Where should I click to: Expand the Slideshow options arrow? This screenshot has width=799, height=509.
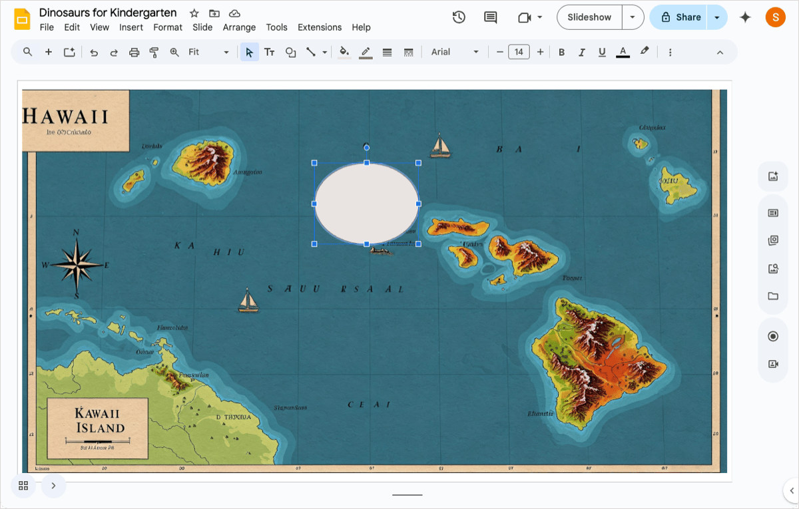click(633, 17)
